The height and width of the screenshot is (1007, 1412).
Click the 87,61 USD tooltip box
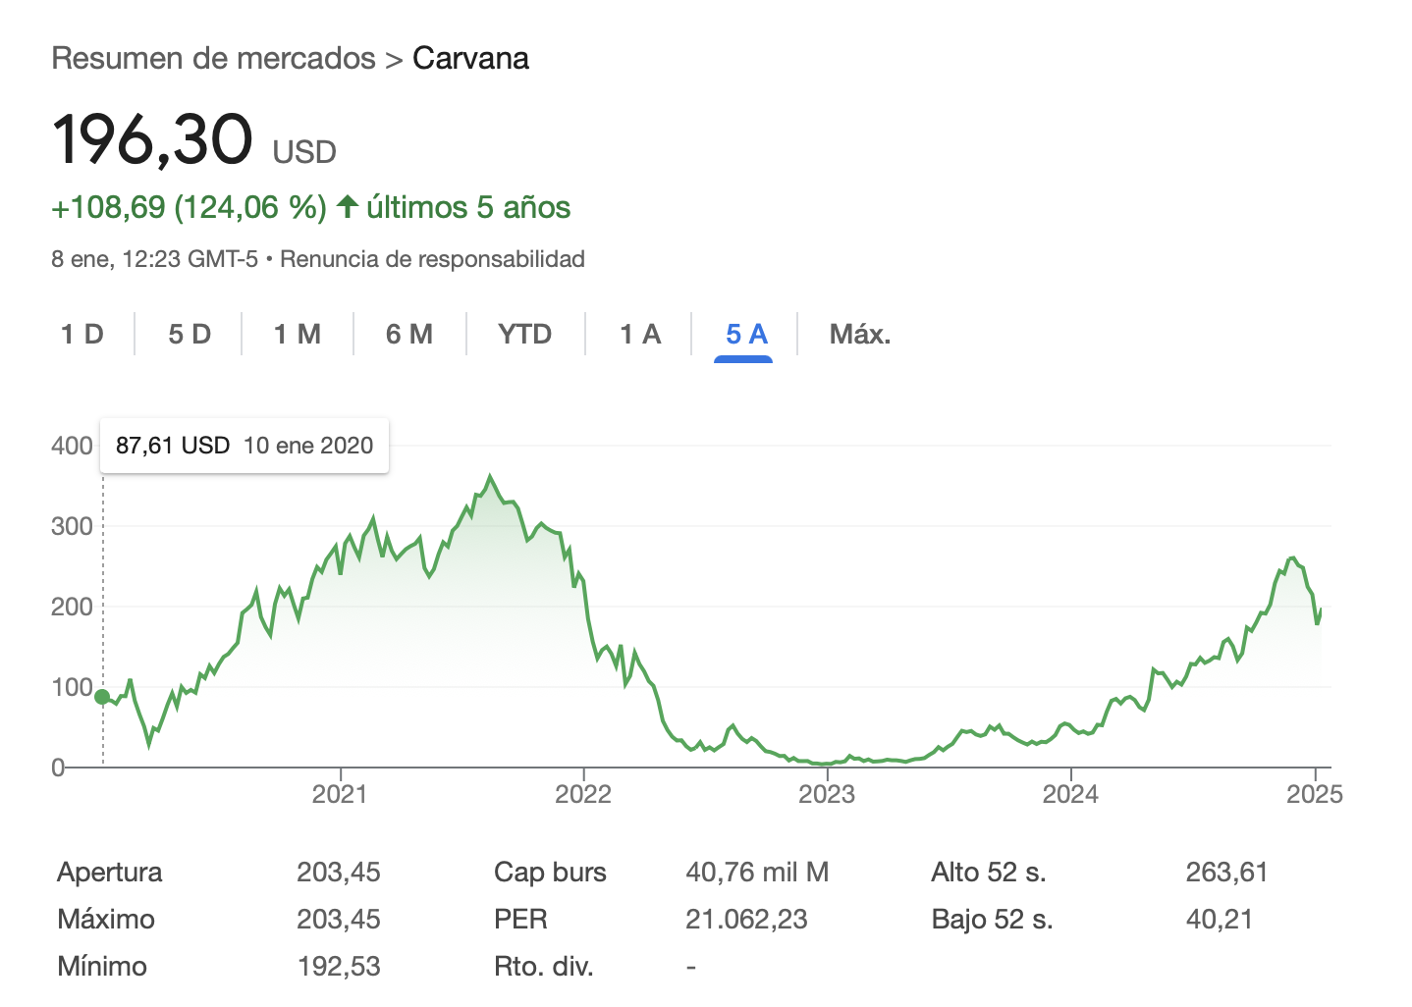pyautogui.click(x=244, y=446)
